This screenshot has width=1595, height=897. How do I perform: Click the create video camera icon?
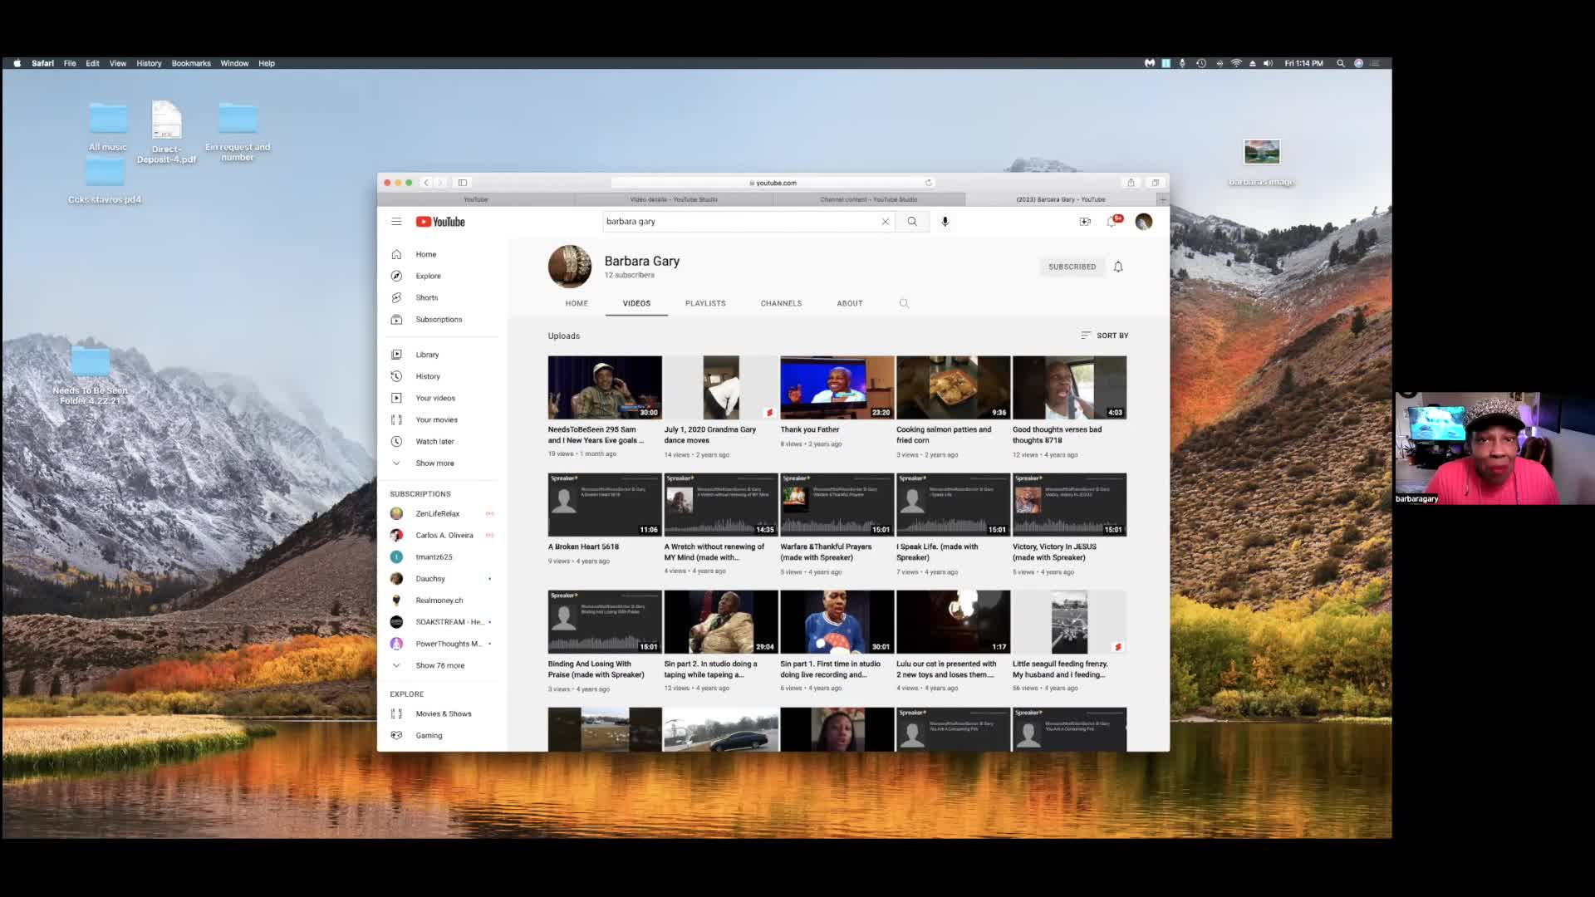pyautogui.click(x=1085, y=222)
